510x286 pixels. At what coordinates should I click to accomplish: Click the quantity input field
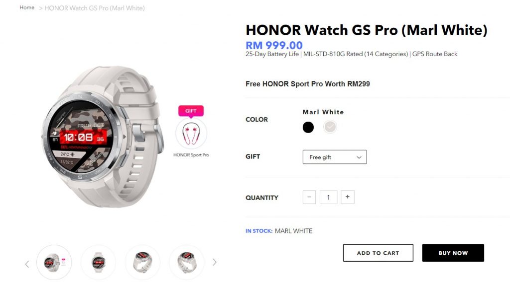(328, 197)
